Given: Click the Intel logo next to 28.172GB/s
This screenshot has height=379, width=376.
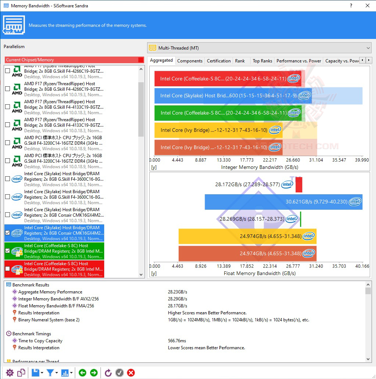Looking at the screenshot, I should tap(287, 184).
